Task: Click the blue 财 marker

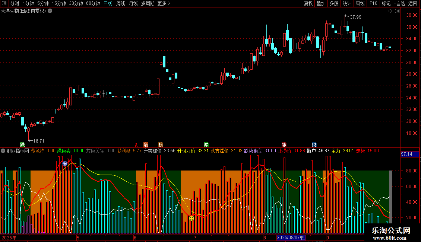Action: point(314,145)
